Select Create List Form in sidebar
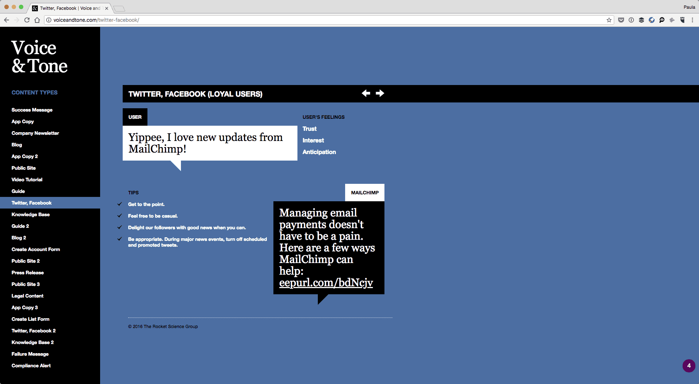Image resolution: width=699 pixels, height=384 pixels. 31,319
